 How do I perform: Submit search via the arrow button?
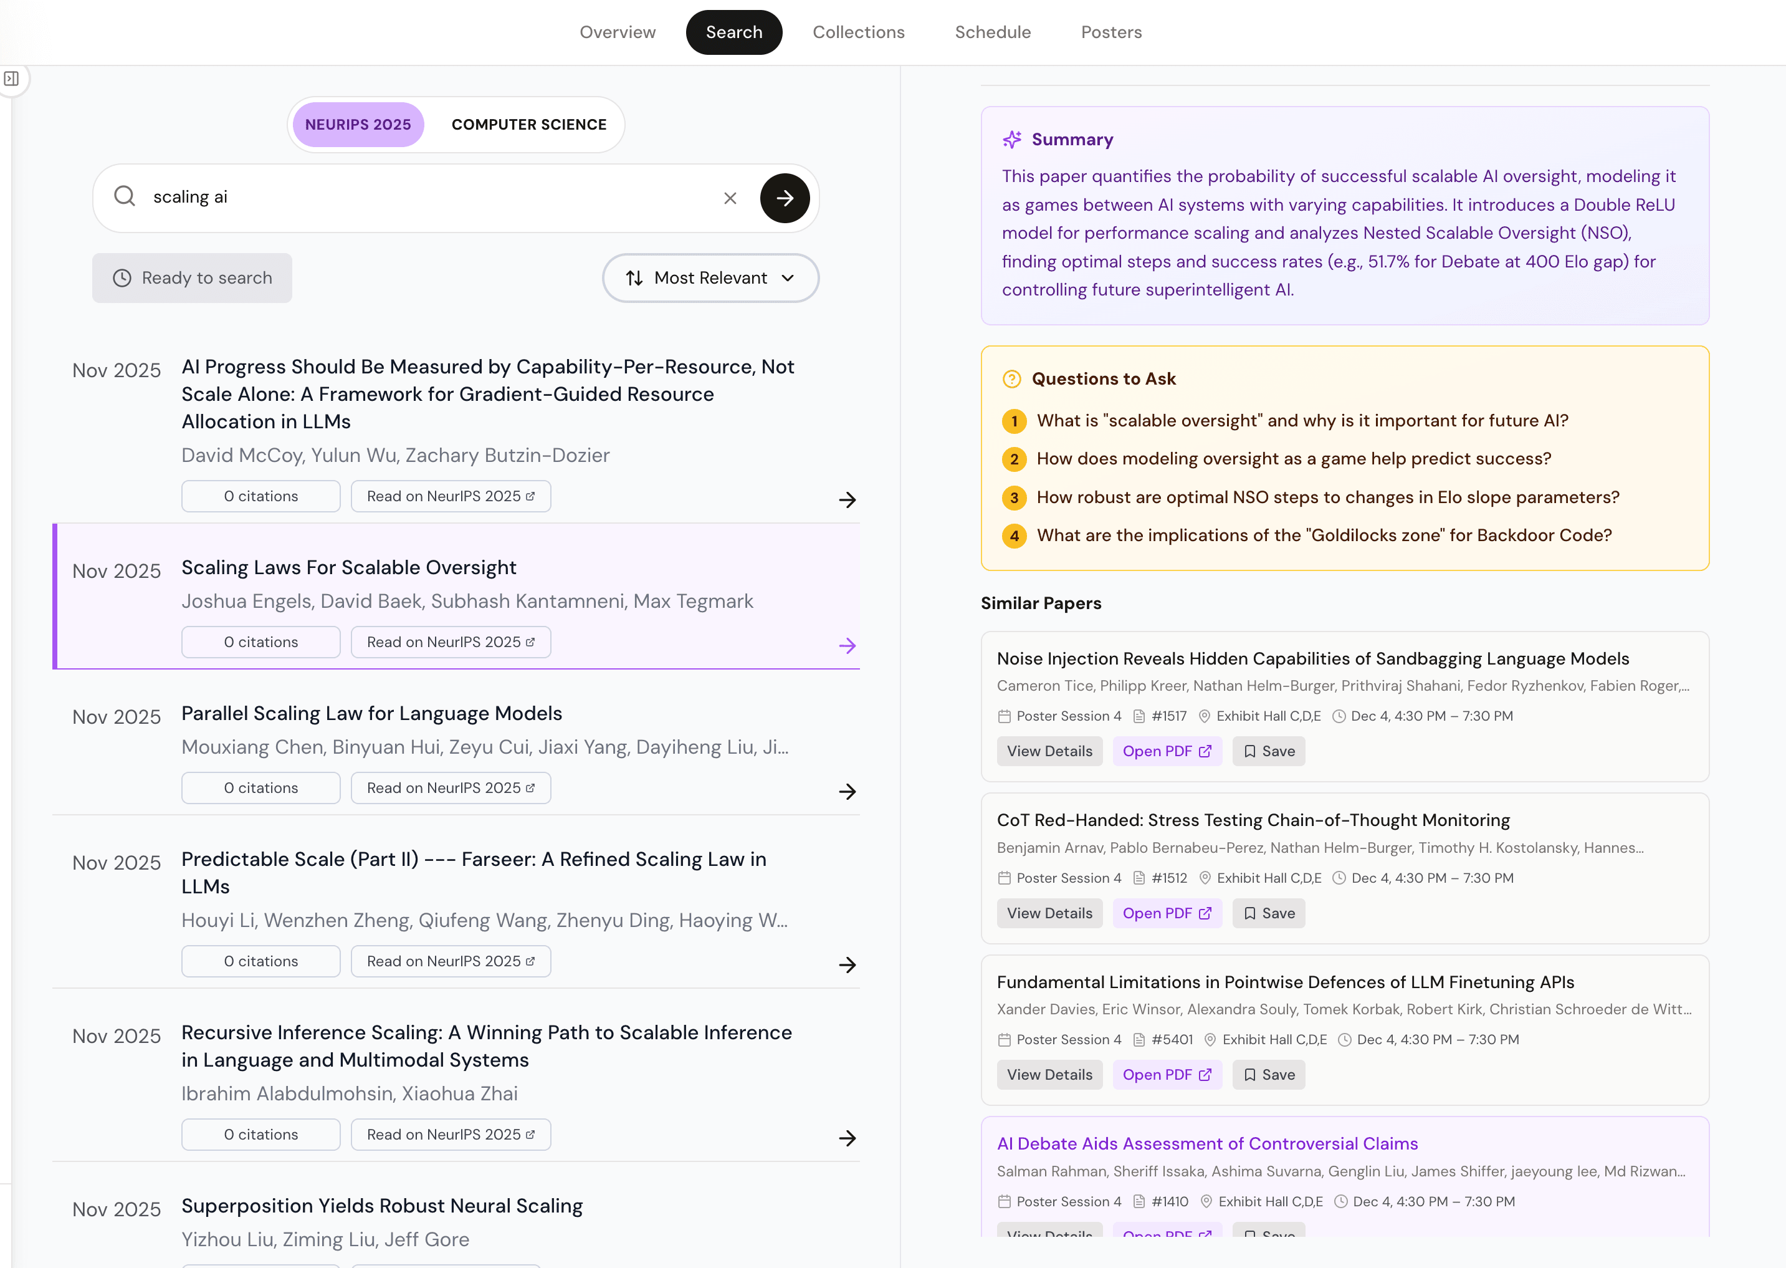click(785, 198)
